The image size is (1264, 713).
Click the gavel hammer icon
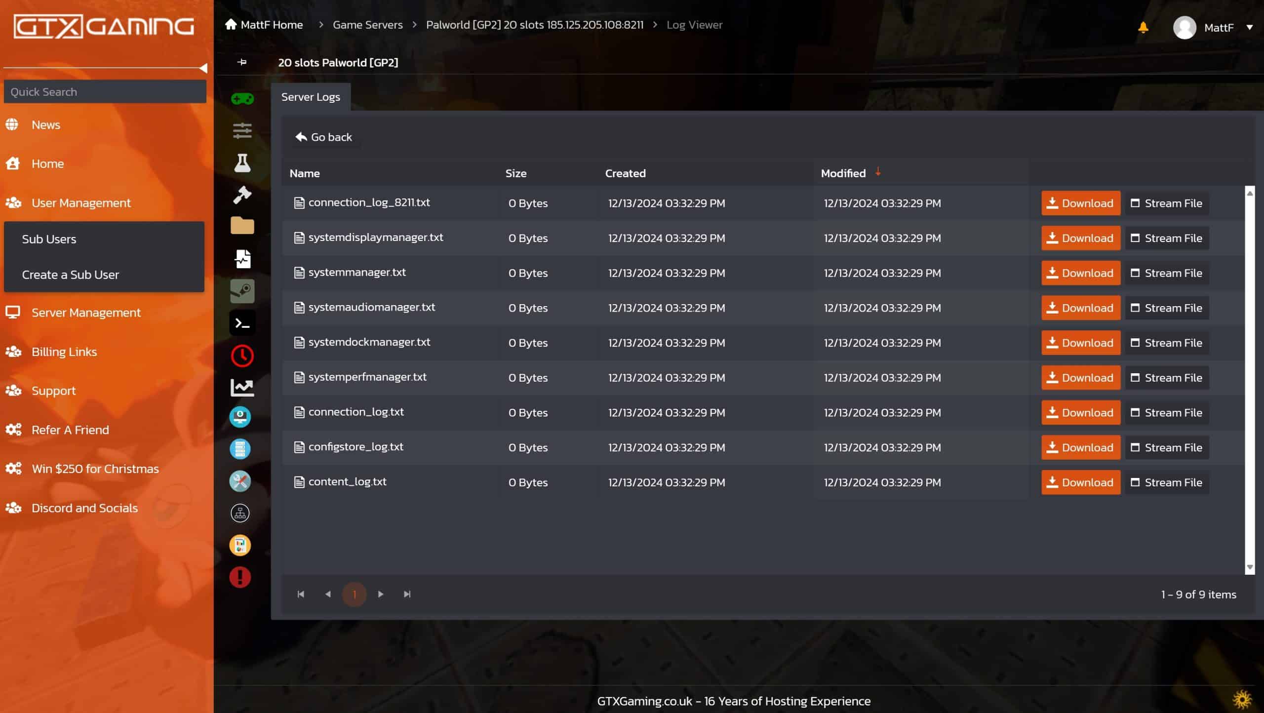[x=242, y=195]
